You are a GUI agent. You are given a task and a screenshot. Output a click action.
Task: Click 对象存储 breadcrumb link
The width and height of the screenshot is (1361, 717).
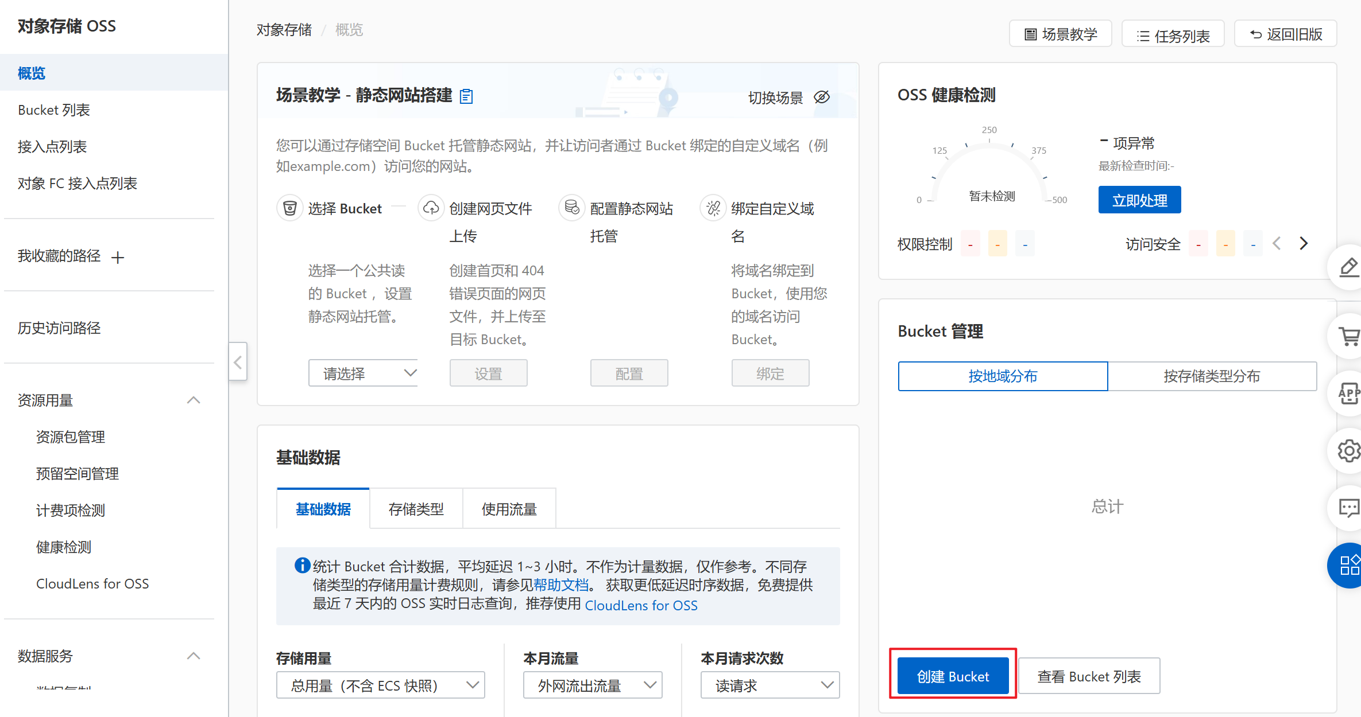click(284, 30)
